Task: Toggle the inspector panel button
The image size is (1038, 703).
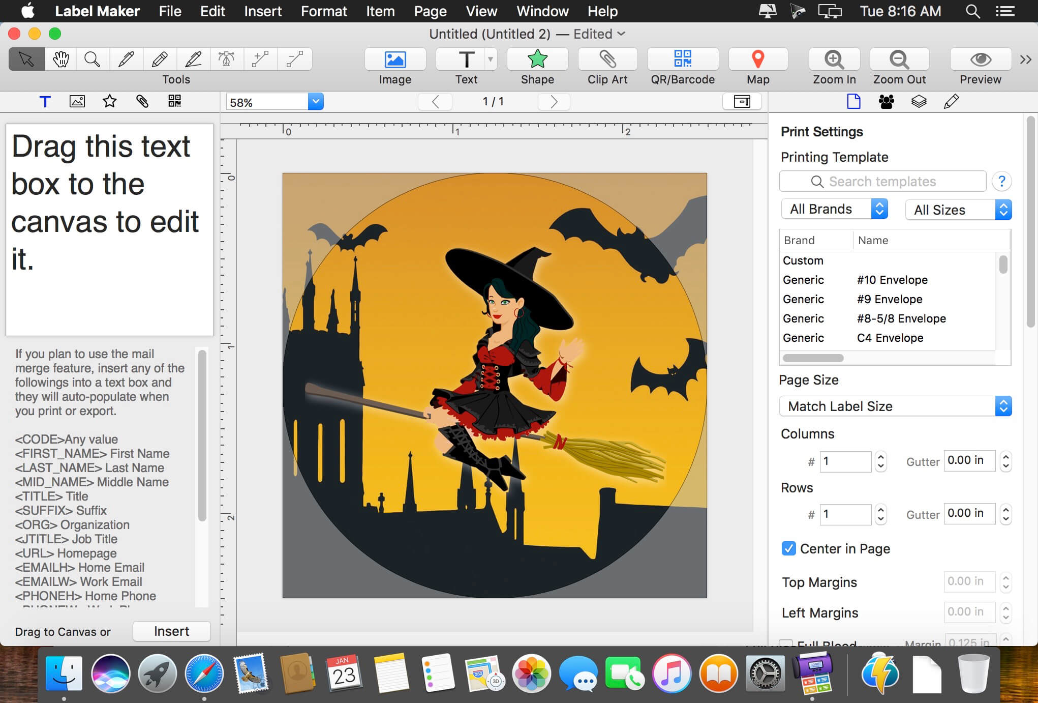Action: [742, 102]
